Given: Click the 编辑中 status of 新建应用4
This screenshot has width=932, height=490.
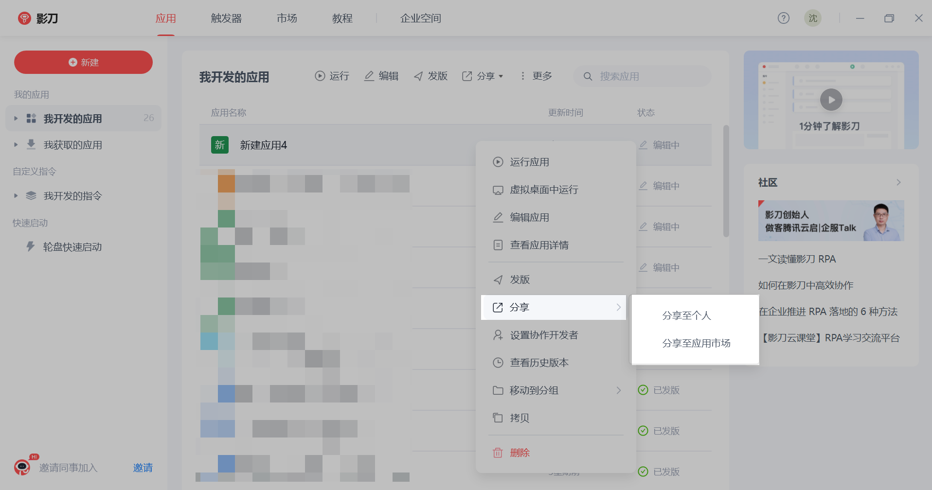Looking at the screenshot, I should click(x=659, y=145).
